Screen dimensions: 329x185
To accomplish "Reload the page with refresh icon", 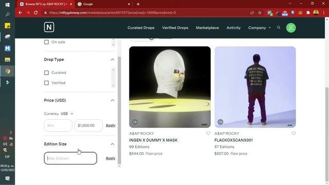I will click(36, 12).
